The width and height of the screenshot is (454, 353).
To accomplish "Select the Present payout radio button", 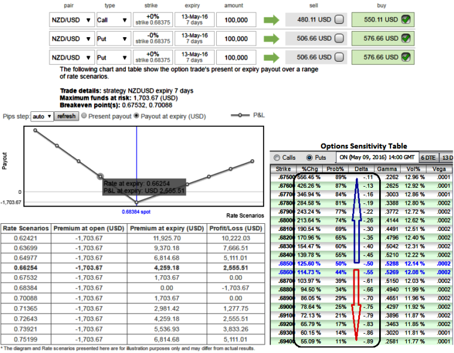I will [x=84, y=115].
